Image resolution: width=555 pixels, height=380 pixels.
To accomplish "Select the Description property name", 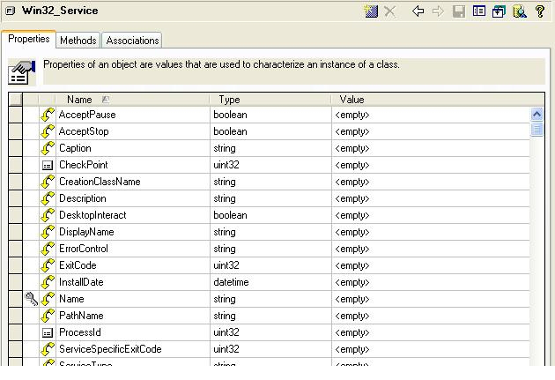I will coord(83,198).
